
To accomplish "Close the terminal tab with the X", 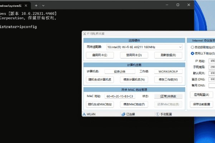I will (x=26, y=6).
